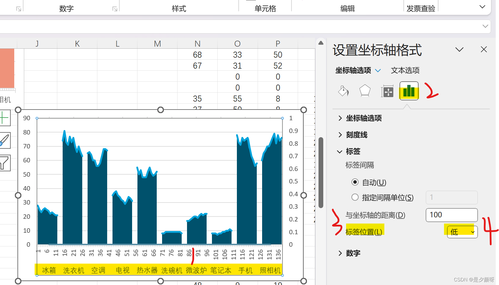Select column P header
Viewport: 499px width, 285px height.
pyautogui.click(x=278, y=44)
